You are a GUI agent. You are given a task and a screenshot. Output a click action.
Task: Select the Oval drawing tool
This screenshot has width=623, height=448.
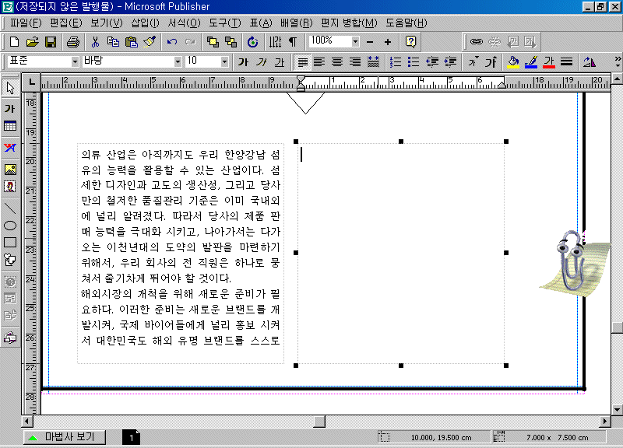coord(11,226)
